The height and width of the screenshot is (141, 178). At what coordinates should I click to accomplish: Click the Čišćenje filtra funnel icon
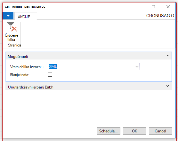(x=12, y=27)
